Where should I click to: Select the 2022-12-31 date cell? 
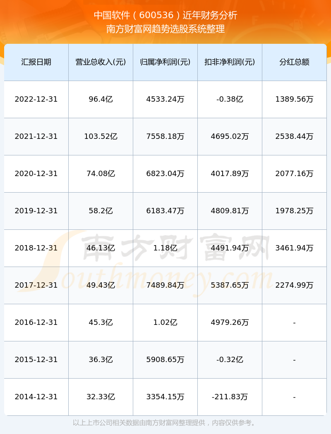coord(36,99)
